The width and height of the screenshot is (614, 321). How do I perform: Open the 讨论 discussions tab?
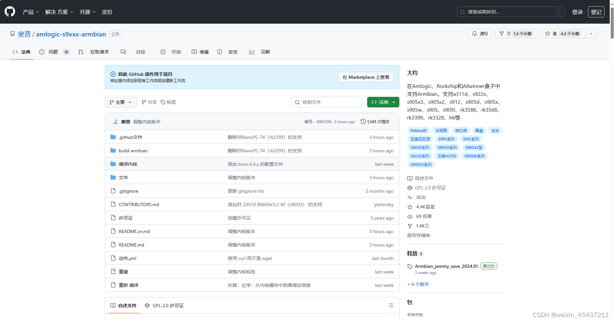click(133, 52)
